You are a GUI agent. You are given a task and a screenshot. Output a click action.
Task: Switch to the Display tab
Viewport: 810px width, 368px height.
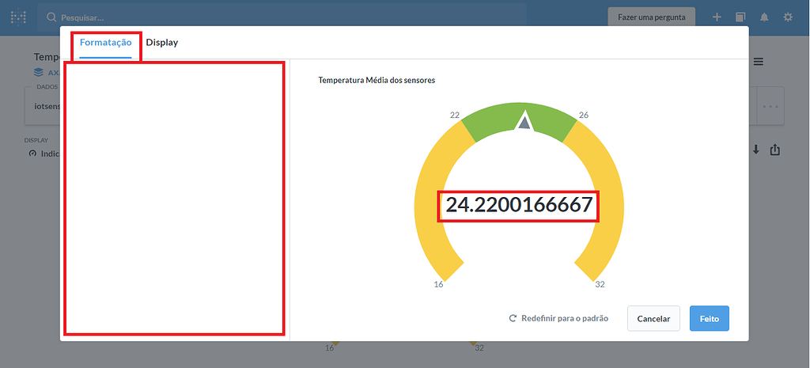[x=161, y=43]
